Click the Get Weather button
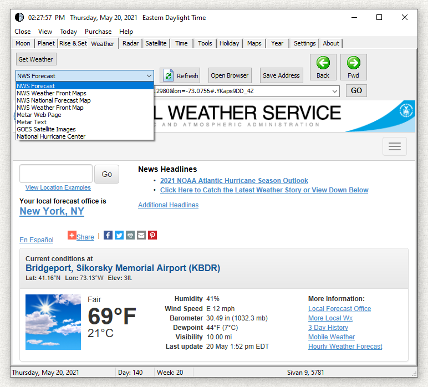 (x=36, y=59)
